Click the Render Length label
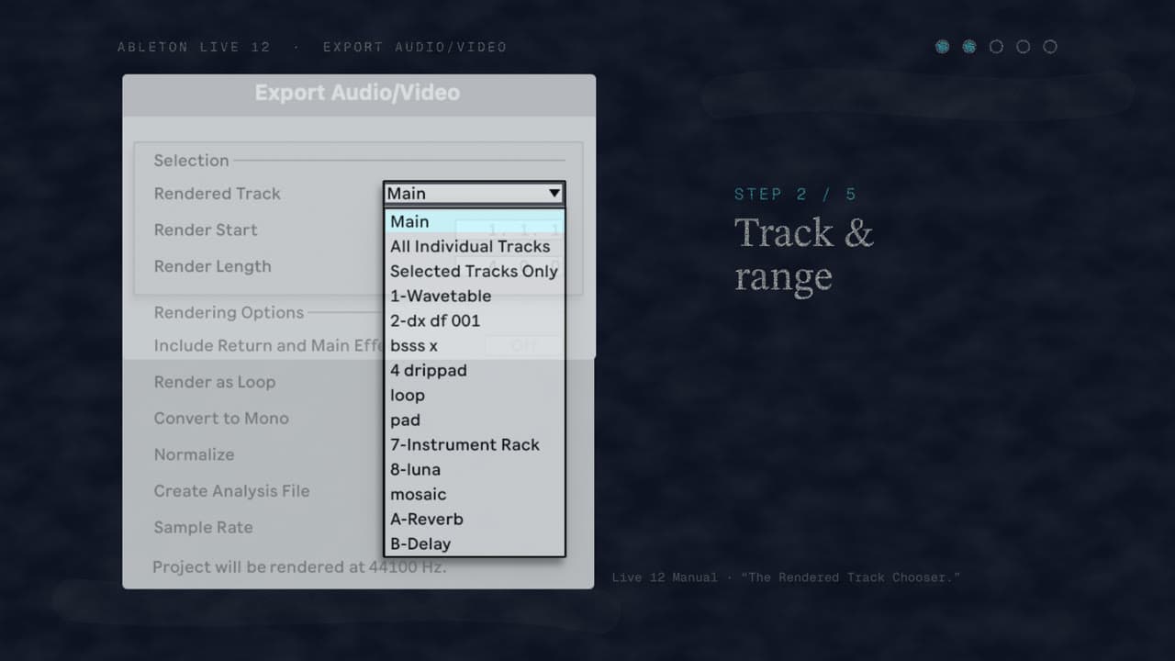The width and height of the screenshot is (1175, 661). point(212,266)
